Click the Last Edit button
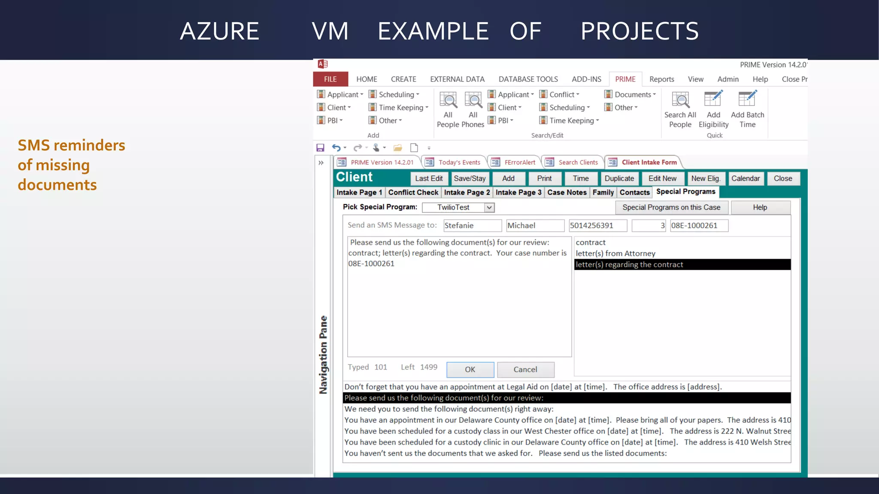 pos(429,179)
